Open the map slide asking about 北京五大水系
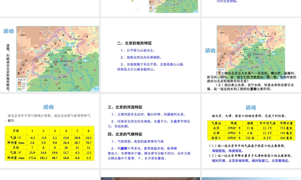Screen dimensions: 301x180 pyautogui.click(x=251, y=55)
